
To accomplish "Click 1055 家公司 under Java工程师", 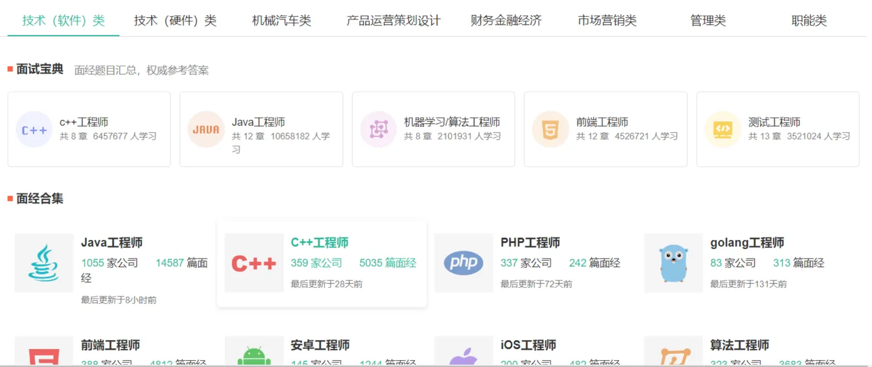I will 110,263.
